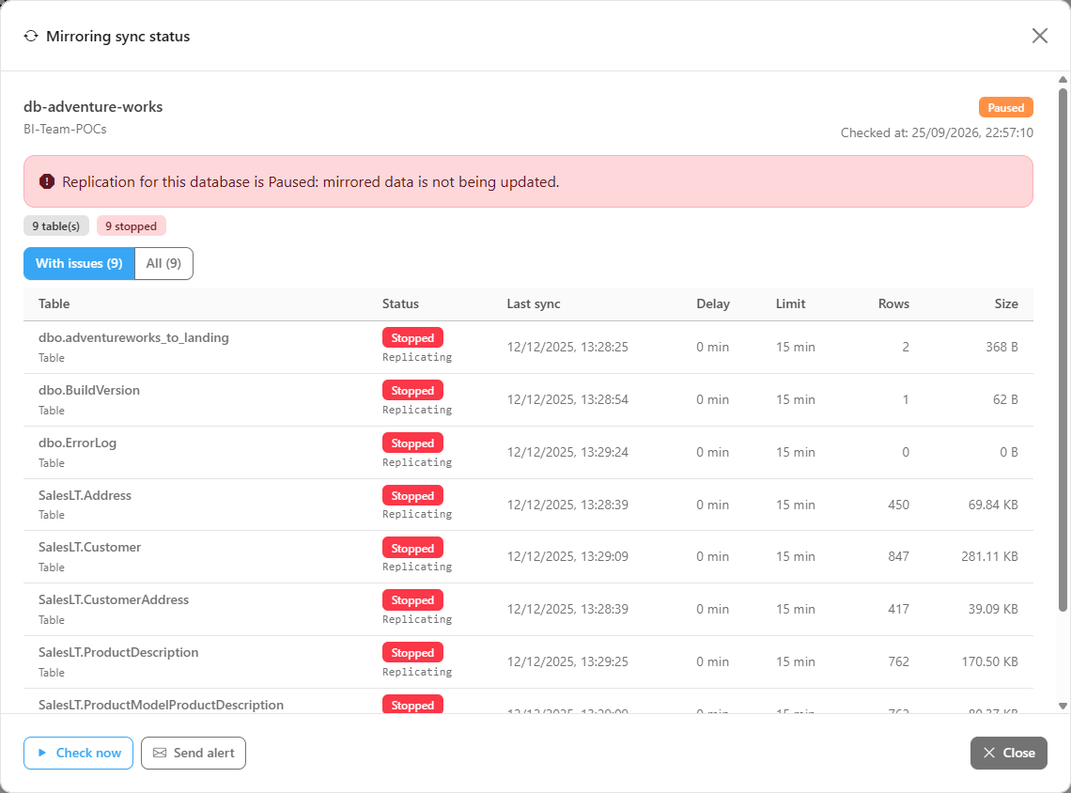The width and height of the screenshot is (1071, 793).
Task: Click the Close button at bottom right
Action: coord(1008,753)
